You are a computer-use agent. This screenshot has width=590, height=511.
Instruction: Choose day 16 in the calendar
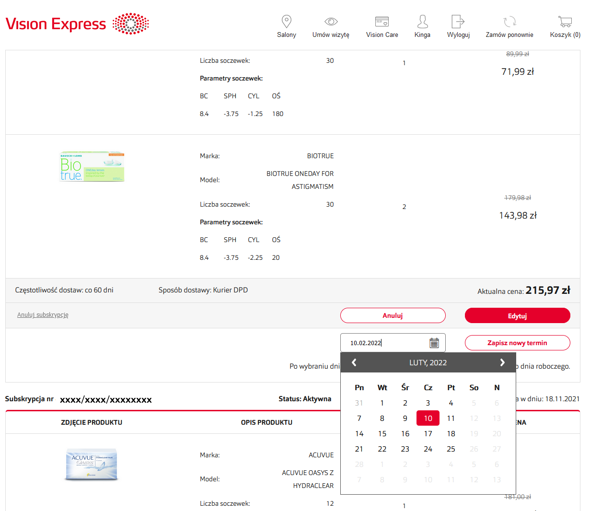[405, 434]
